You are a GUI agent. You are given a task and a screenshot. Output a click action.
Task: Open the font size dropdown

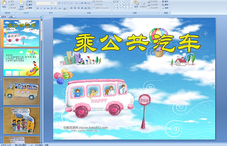coord(56,3)
